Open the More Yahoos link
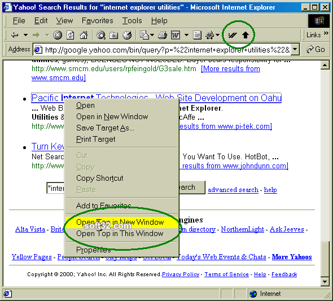The width and height of the screenshot is (333, 301). pyautogui.click(x=292, y=257)
